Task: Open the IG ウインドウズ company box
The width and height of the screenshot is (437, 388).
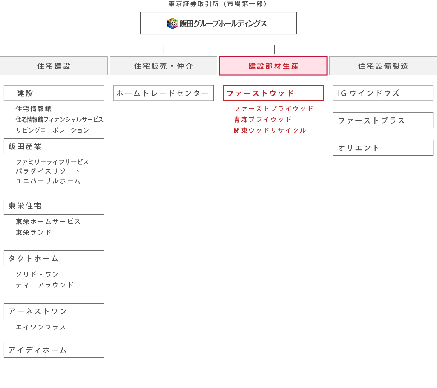Action: pos(383,93)
